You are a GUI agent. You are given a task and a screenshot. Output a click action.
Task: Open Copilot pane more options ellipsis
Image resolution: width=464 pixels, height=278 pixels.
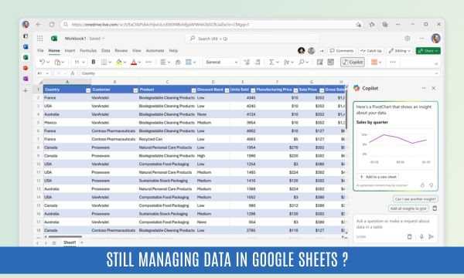[x=424, y=88]
